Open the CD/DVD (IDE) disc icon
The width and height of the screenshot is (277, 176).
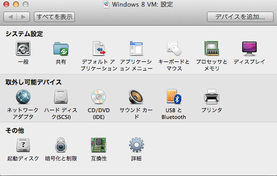pos(99,97)
